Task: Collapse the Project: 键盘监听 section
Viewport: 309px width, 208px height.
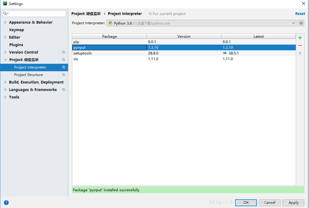Action: tap(5, 60)
